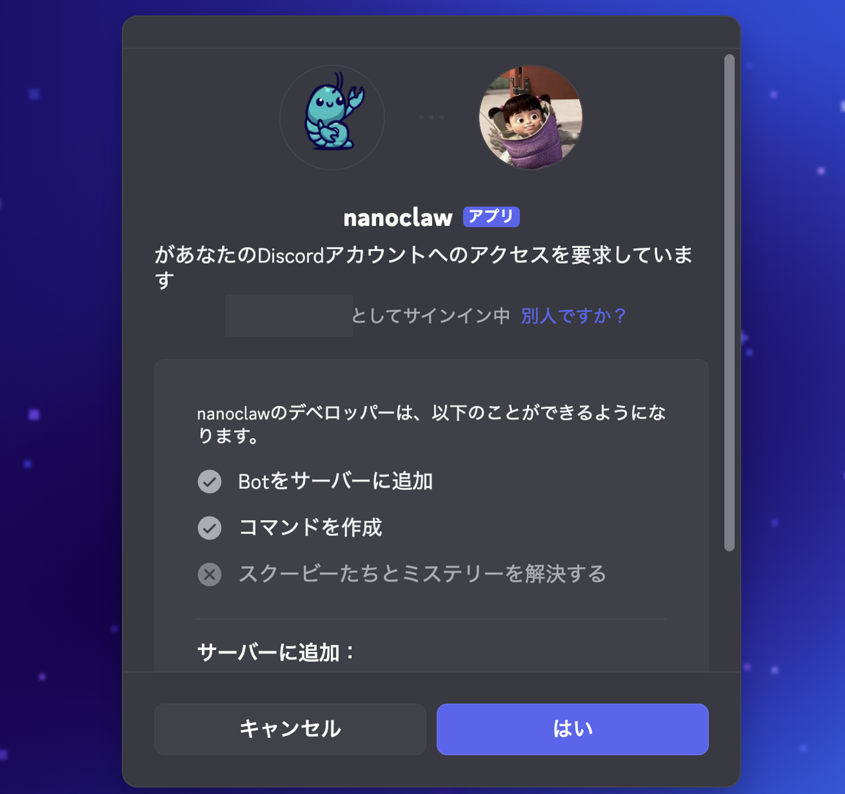The width and height of the screenshot is (845, 794).
Task: Click the X icon beside スクービーたちとミステリーを解決する
Action: click(209, 574)
